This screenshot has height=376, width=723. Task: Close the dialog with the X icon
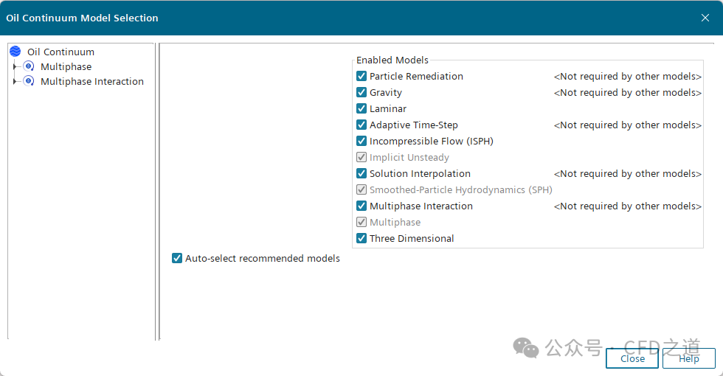(x=705, y=18)
